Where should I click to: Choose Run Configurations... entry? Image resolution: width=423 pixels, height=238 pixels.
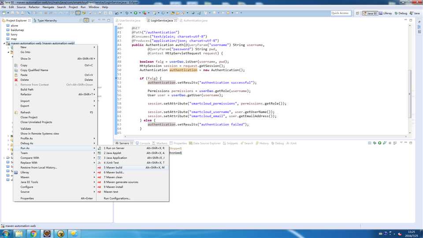pyautogui.click(x=133, y=198)
